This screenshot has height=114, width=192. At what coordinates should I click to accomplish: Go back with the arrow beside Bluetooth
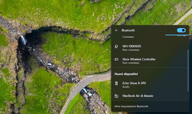tap(116, 30)
